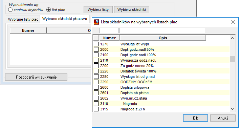Select the row 'Dopłata nb płatne'
Screen dimensions: 239x128
point(161,93)
